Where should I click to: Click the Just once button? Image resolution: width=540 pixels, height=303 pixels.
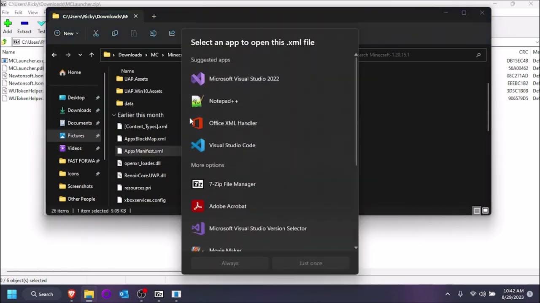tap(311, 263)
